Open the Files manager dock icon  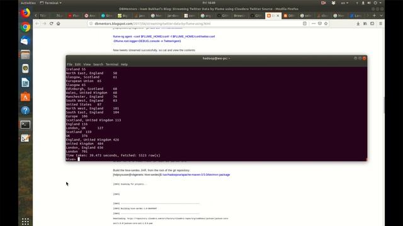coord(25,55)
